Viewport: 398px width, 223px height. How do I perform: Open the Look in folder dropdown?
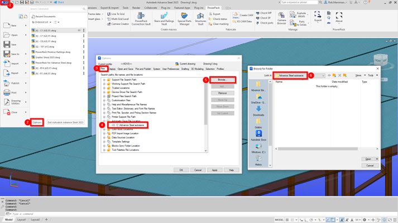323,75
